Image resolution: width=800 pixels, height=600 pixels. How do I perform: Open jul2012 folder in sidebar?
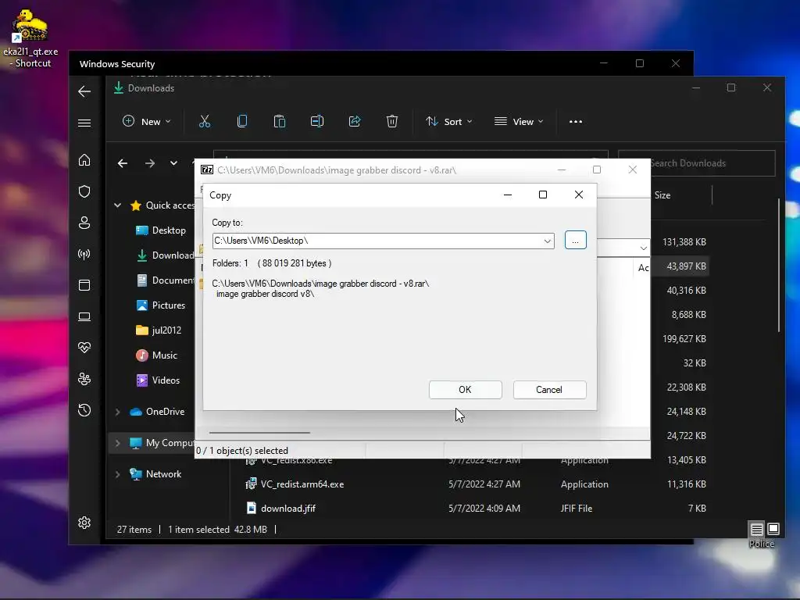[159, 330]
